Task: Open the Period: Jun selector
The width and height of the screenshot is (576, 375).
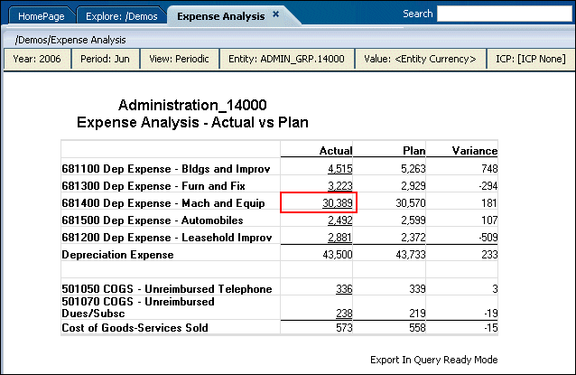Action: 107,59
